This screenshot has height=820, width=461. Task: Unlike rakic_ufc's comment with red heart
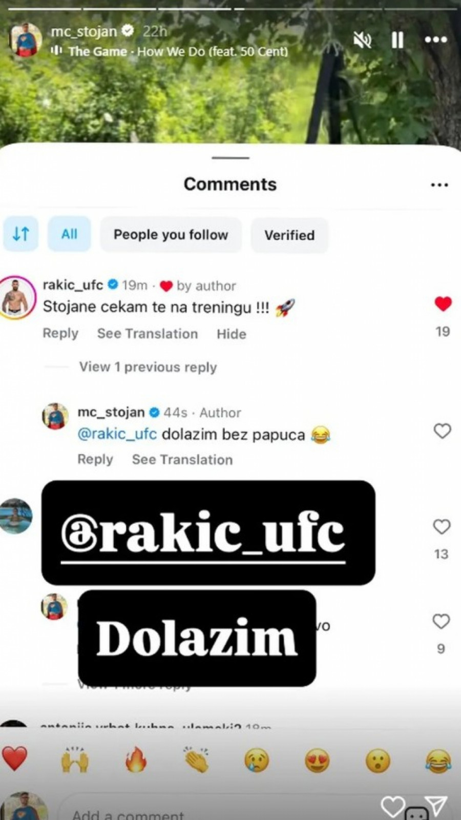pyautogui.click(x=443, y=304)
